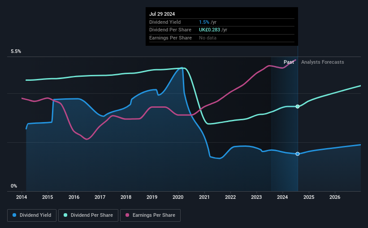
Task: Click the 2018 x-axis label
Action: [126, 197]
